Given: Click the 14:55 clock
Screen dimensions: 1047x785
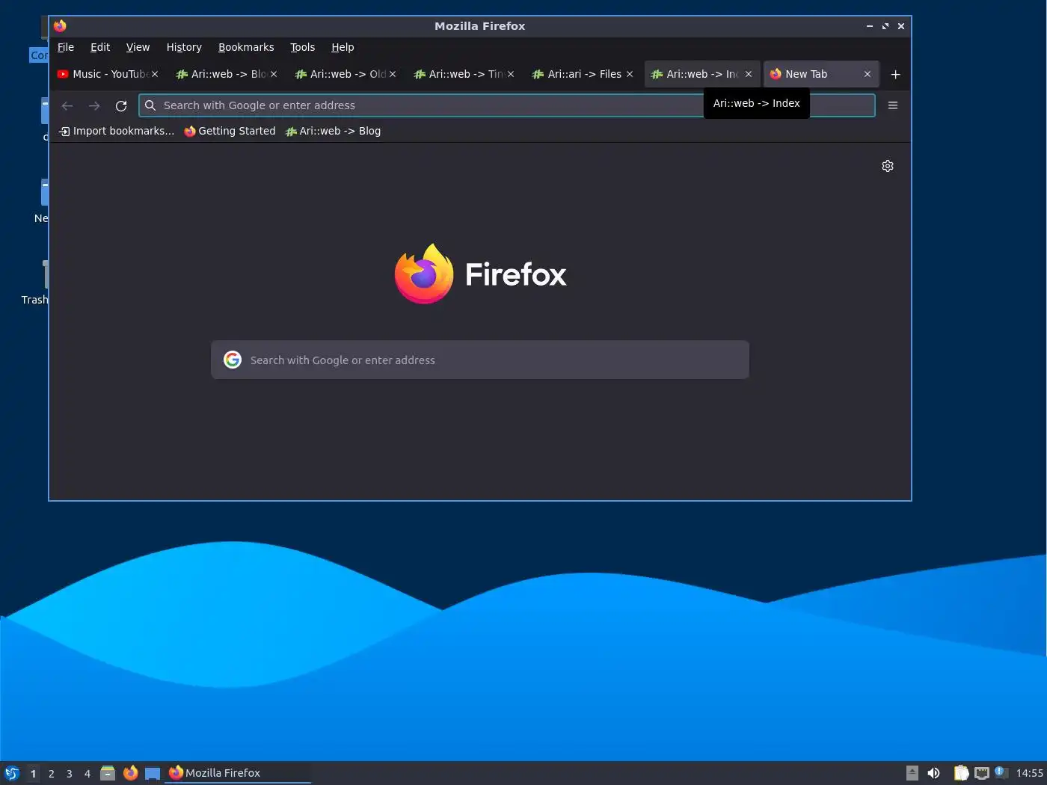Looking at the screenshot, I should pyautogui.click(x=1030, y=773).
